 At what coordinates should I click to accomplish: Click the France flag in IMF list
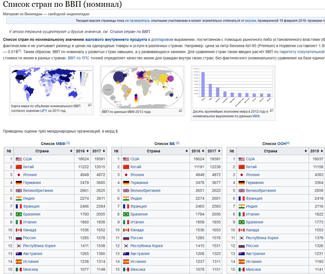point(19,206)
